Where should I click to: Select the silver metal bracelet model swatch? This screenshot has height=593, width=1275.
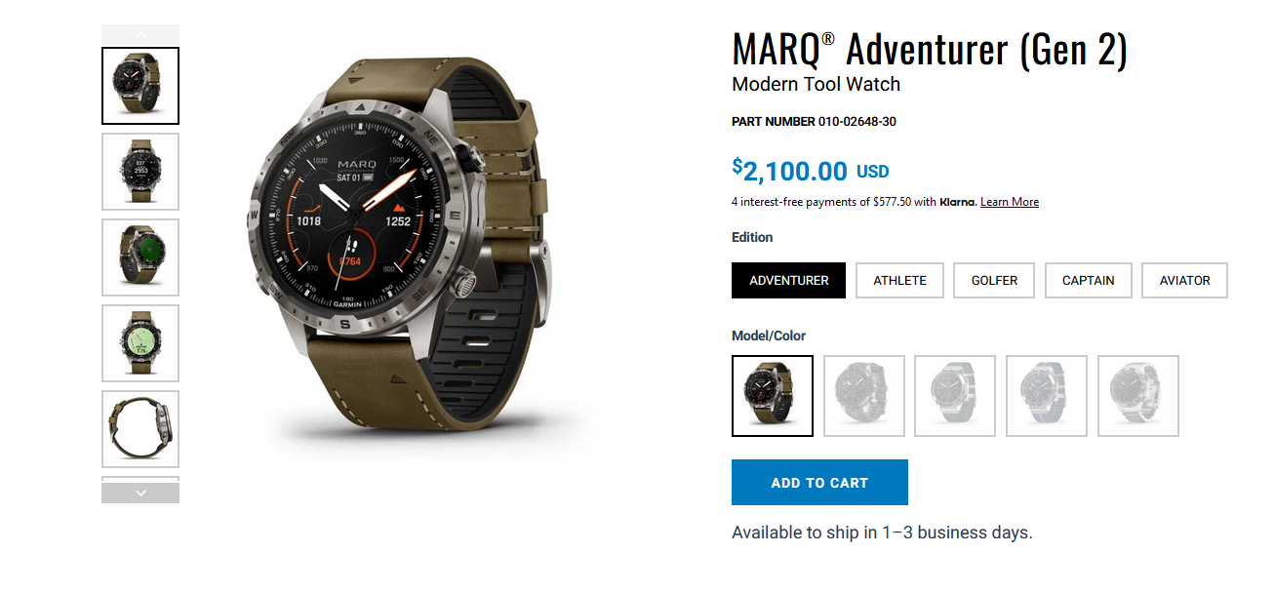[x=1138, y=396]
